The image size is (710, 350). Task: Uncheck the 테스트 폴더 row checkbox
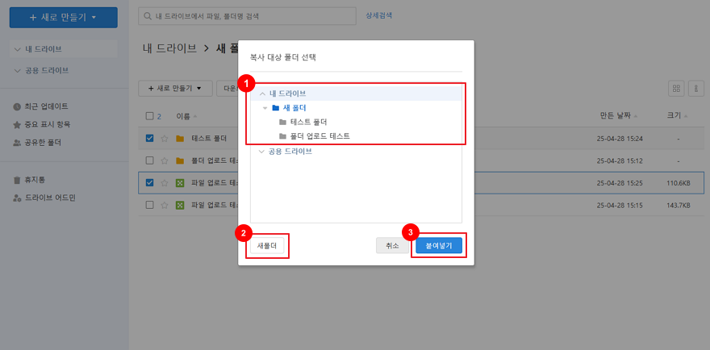(x=150, y=138)
